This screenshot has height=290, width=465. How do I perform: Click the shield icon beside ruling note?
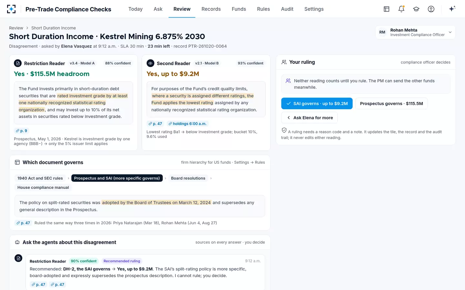click(284, 130)
